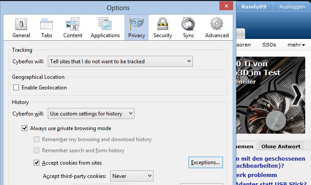Click Ausloggen link in browser window
The image size is (311, 185).
click(292, 7)
